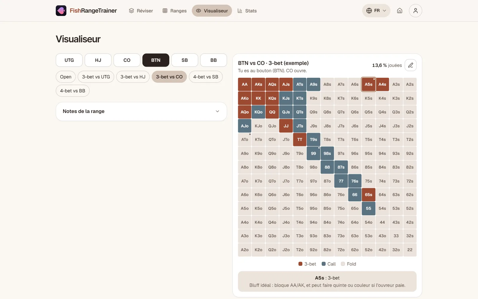Choose the 3-bet vs CO scenario
The width and height of the screenshot is (478, 299).
[x=169, y=77]
